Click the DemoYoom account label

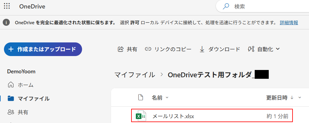point(21,71)
